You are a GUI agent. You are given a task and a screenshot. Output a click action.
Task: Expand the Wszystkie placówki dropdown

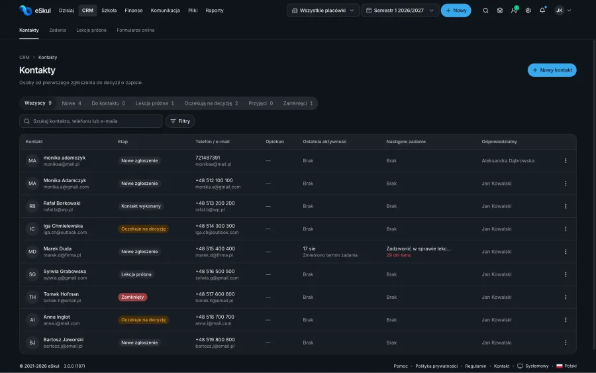323,11
